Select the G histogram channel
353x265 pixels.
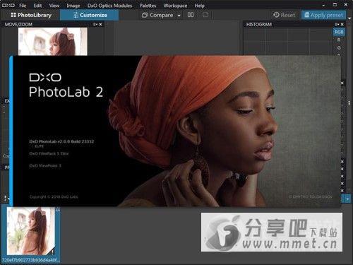339,48
